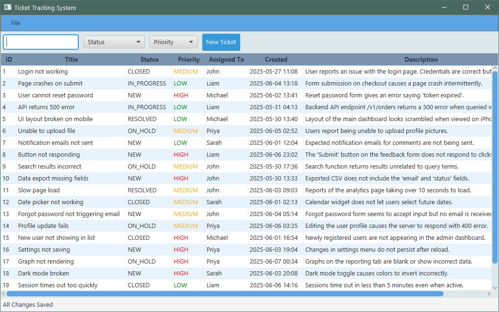This screenshot has height=312, width=499.
Task: Click the HIGH priority of ticket 3
Action: pyautogui.click(x=181, y=95)
